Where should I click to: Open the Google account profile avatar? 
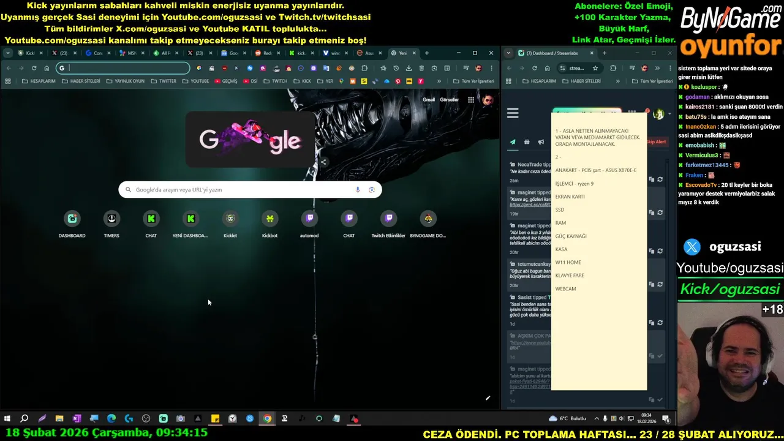click(488, 100)
